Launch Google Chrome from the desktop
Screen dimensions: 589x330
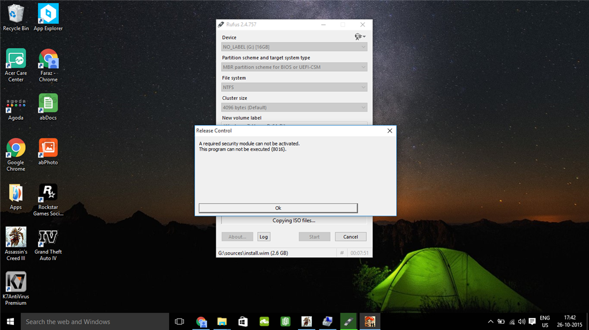point(16,155)
